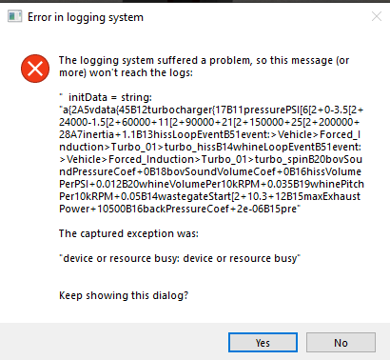The height and width of the screenshot is (360, 390).
Task: Select the 'The logging system suffered a problem' sentence
Action: 205,67
